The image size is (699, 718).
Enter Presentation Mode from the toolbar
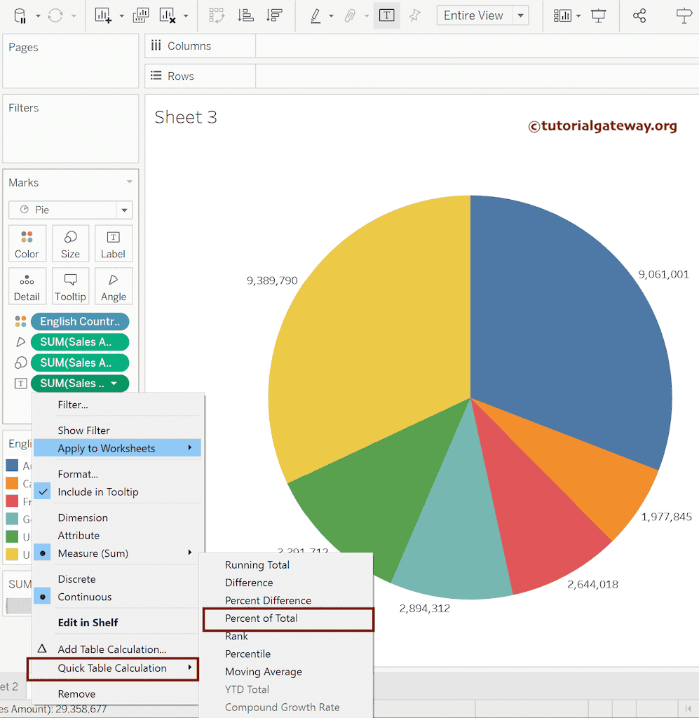[x=599, y=15]
